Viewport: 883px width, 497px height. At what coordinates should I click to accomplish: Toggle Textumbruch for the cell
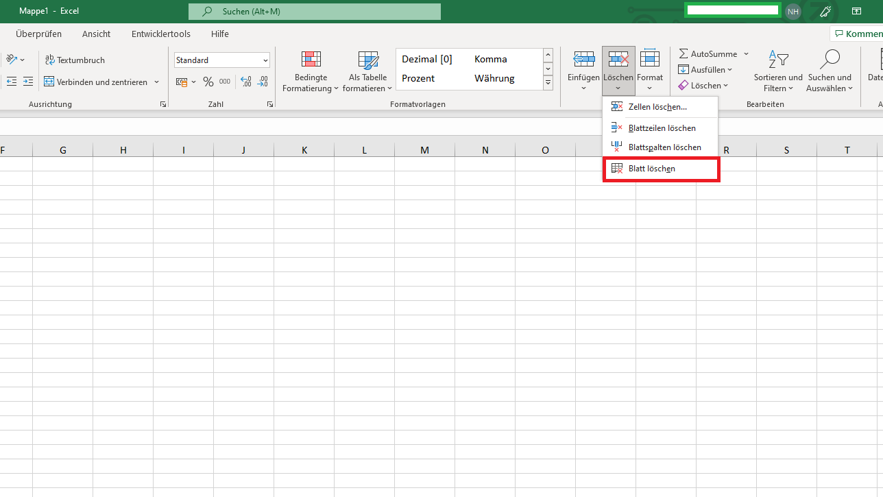(x=75, y=60)
